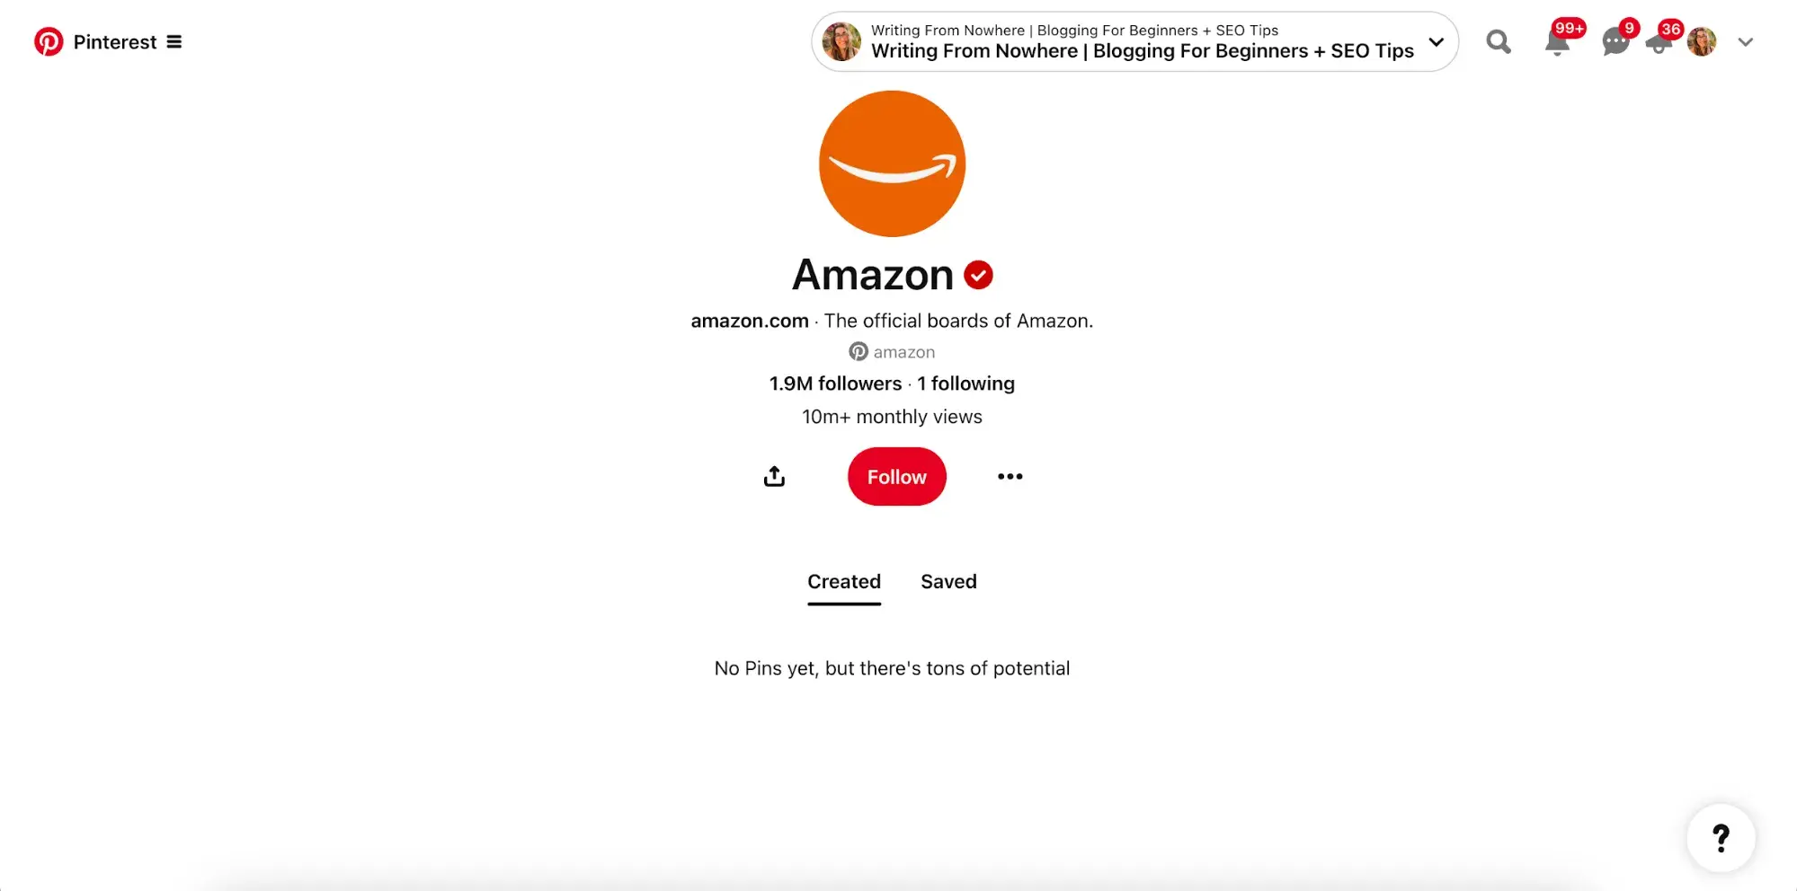The height and width of the screenshot is (891, 1797).
Task: Open the megaphone updates icon
Action: pos(1659,41)
